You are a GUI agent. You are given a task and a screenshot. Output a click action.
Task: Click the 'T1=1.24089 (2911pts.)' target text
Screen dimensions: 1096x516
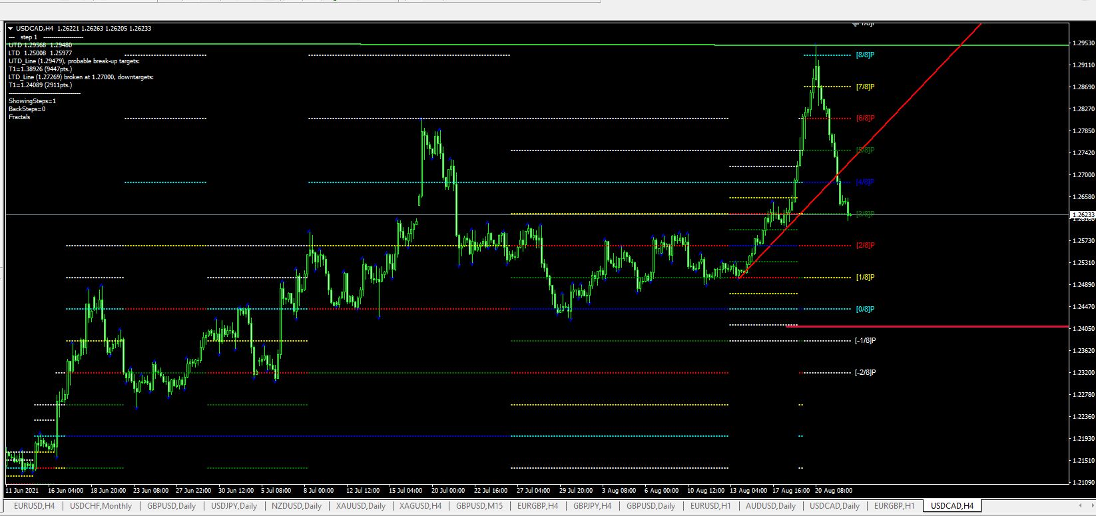coord(41,85)
